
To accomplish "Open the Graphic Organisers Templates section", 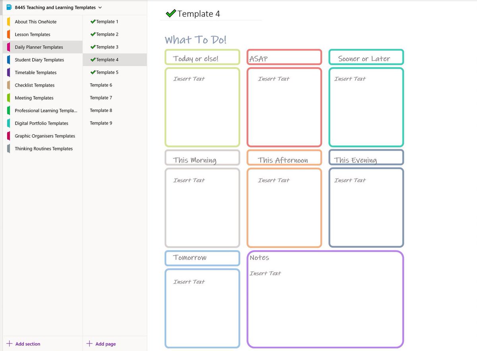I will click(43, 136).
